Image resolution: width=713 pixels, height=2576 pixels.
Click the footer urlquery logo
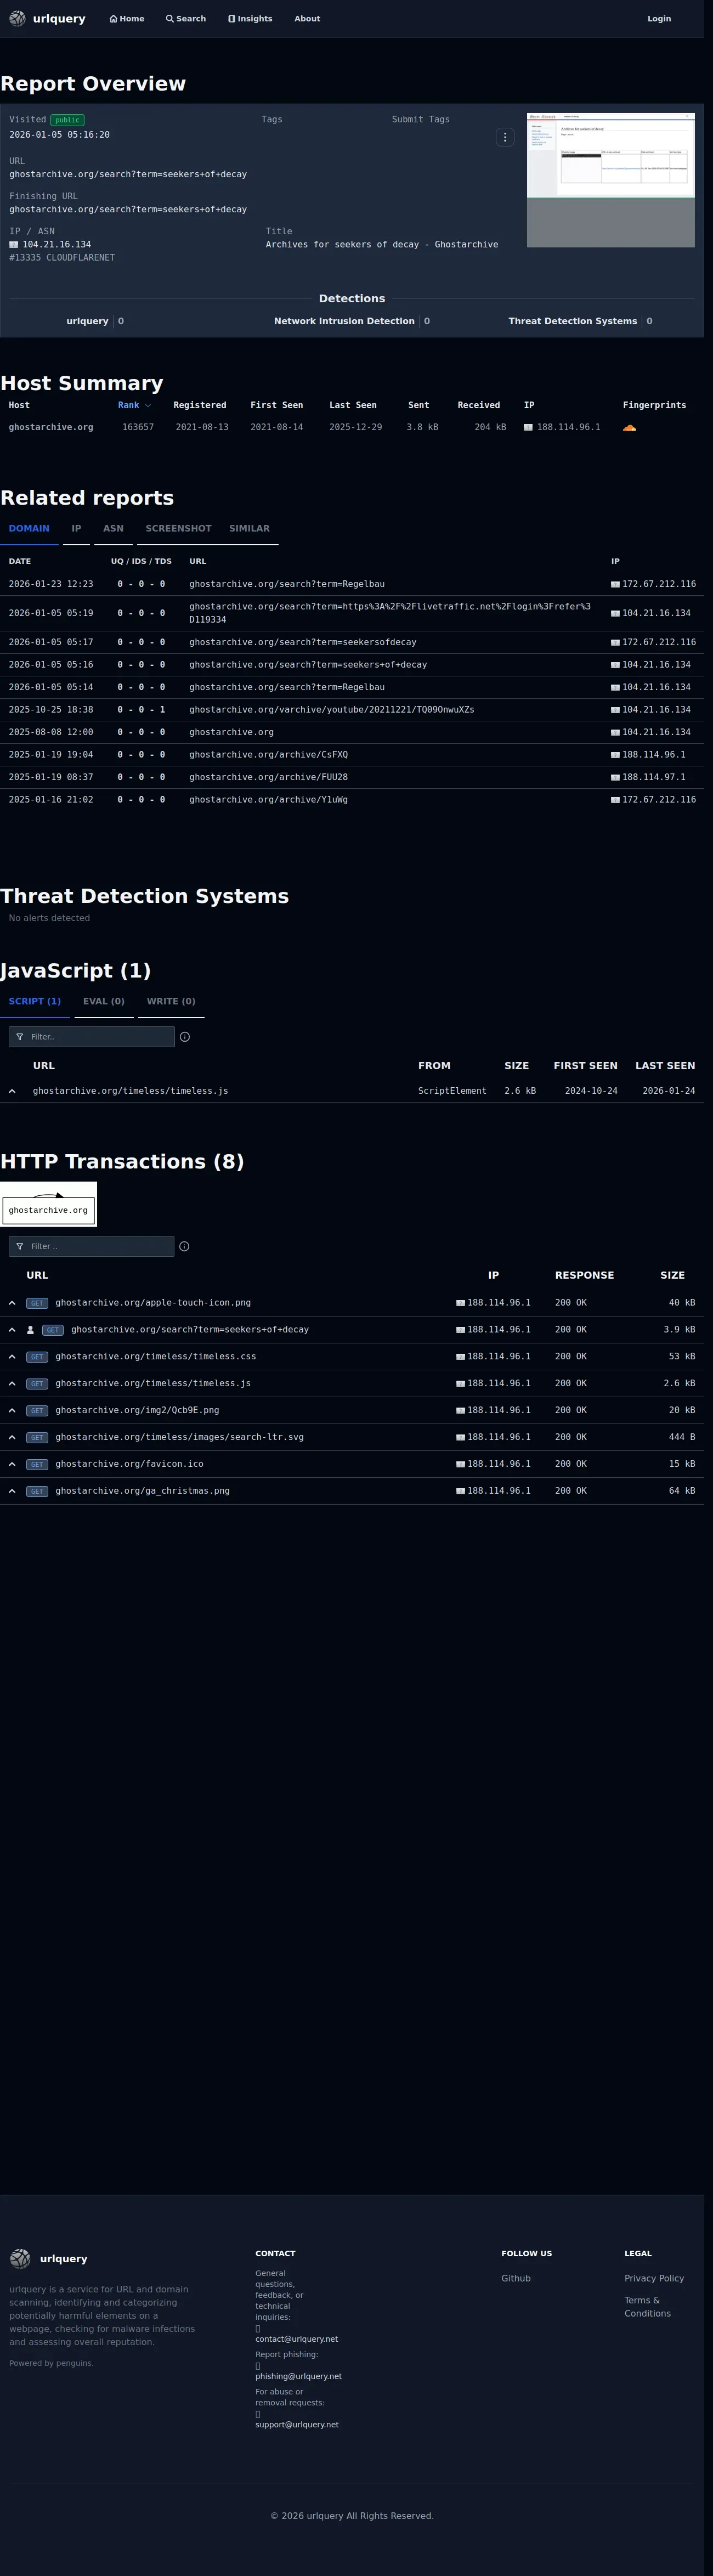tap(20, 2259)
